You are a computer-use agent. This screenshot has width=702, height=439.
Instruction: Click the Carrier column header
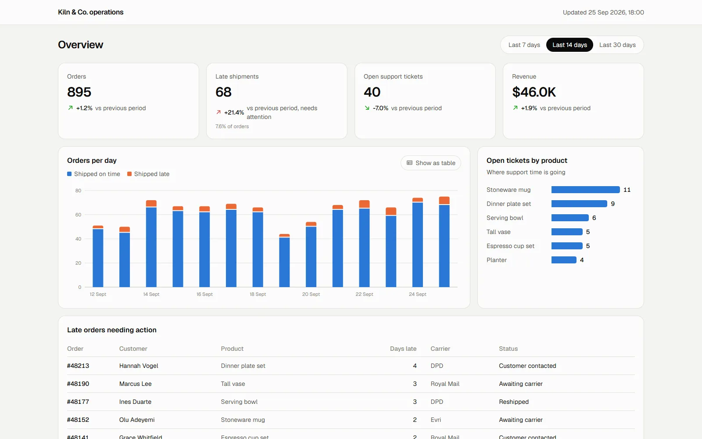click(x=440, y=349)
